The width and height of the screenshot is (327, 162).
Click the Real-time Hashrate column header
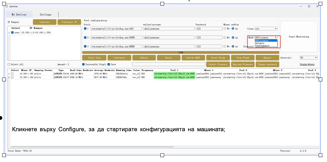tap(81, 70)
